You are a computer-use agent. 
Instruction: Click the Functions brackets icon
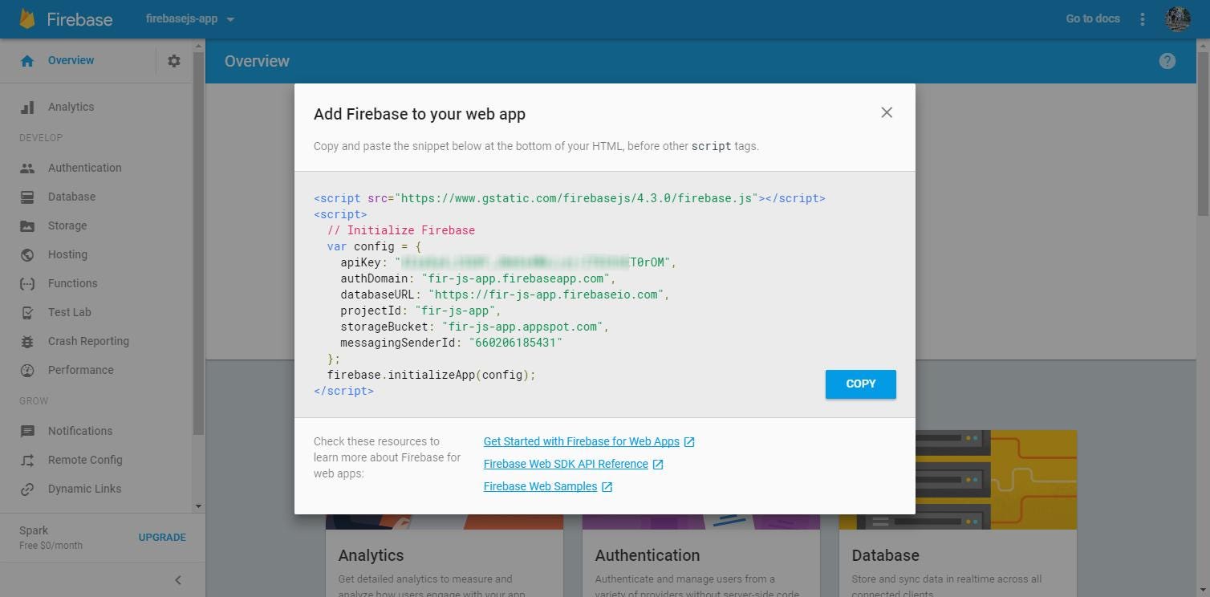[27, 283]
